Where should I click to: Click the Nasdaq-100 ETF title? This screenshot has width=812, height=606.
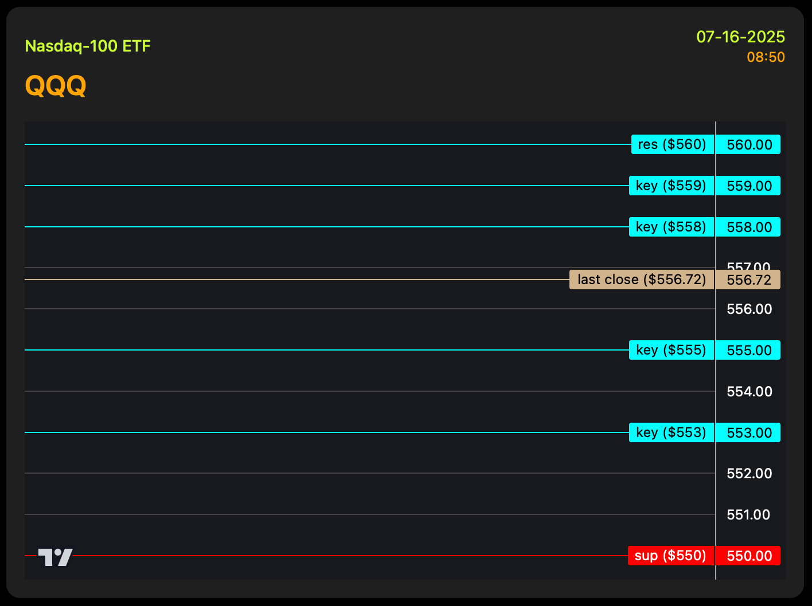[88, 46]
